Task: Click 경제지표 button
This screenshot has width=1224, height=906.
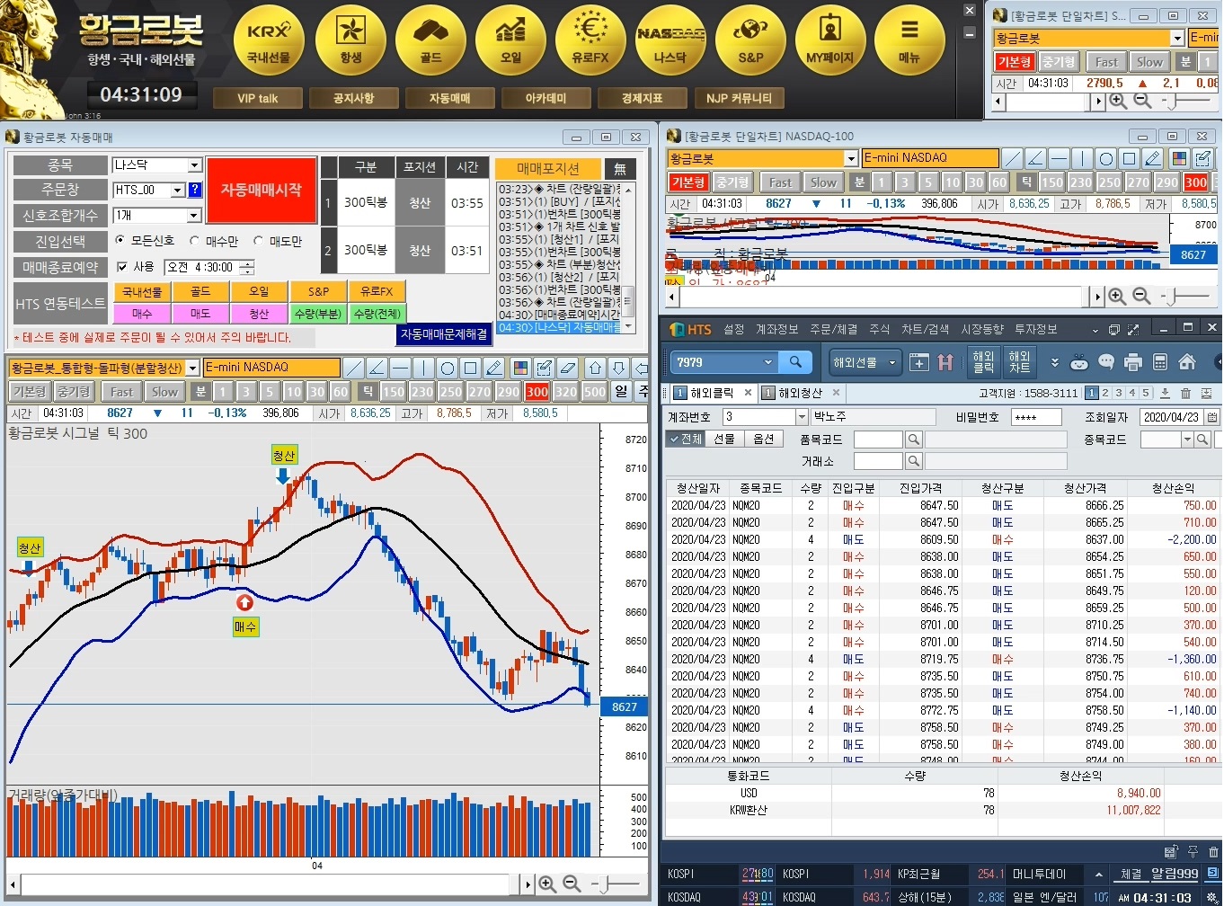Action: point(642,98)
